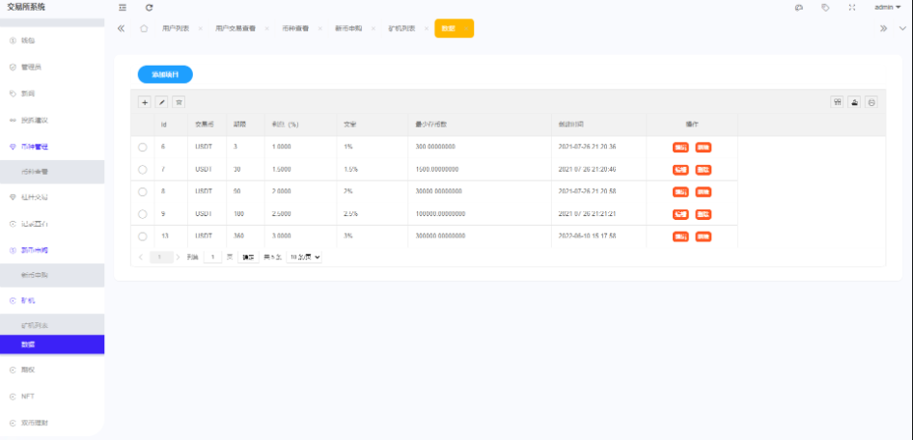Switch to the 用户列表 tab
The height and width of the screenshot is (440, 913).
point(176,29)
